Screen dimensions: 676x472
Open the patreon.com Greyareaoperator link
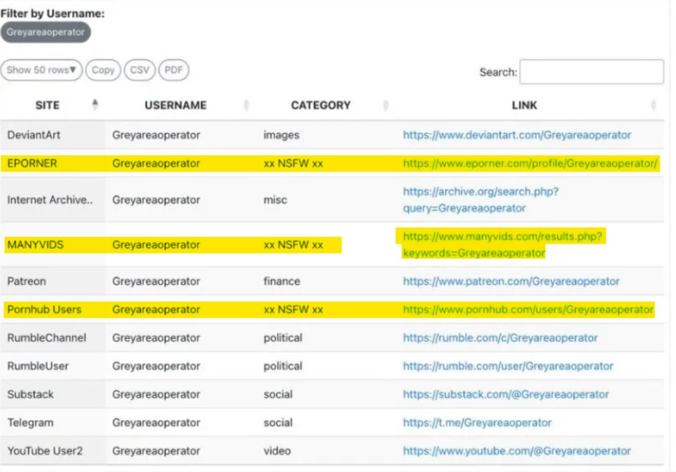click(x=511, y=281)
